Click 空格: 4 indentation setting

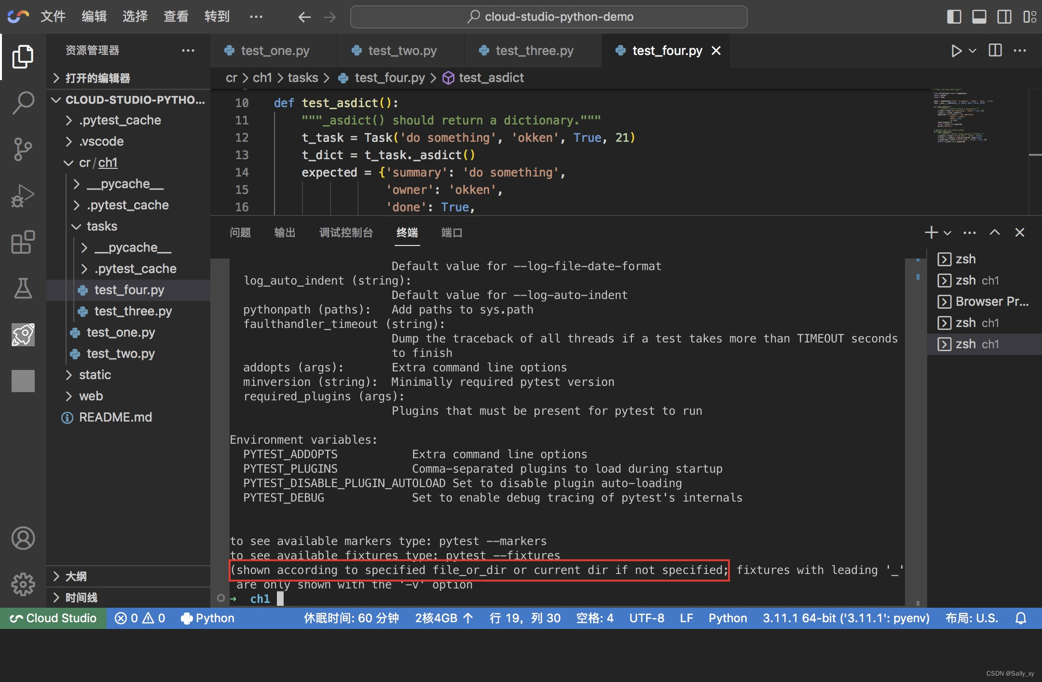pyautogui.click(x=595, y=618)
